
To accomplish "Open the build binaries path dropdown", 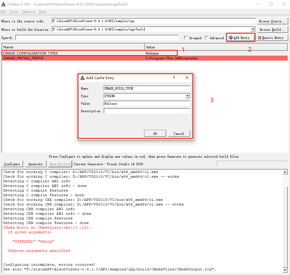I will tap(253, 29).
